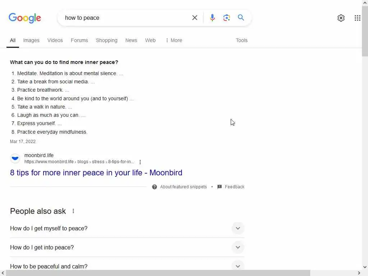
Task: Open quick settings gear
Action: 341,18
